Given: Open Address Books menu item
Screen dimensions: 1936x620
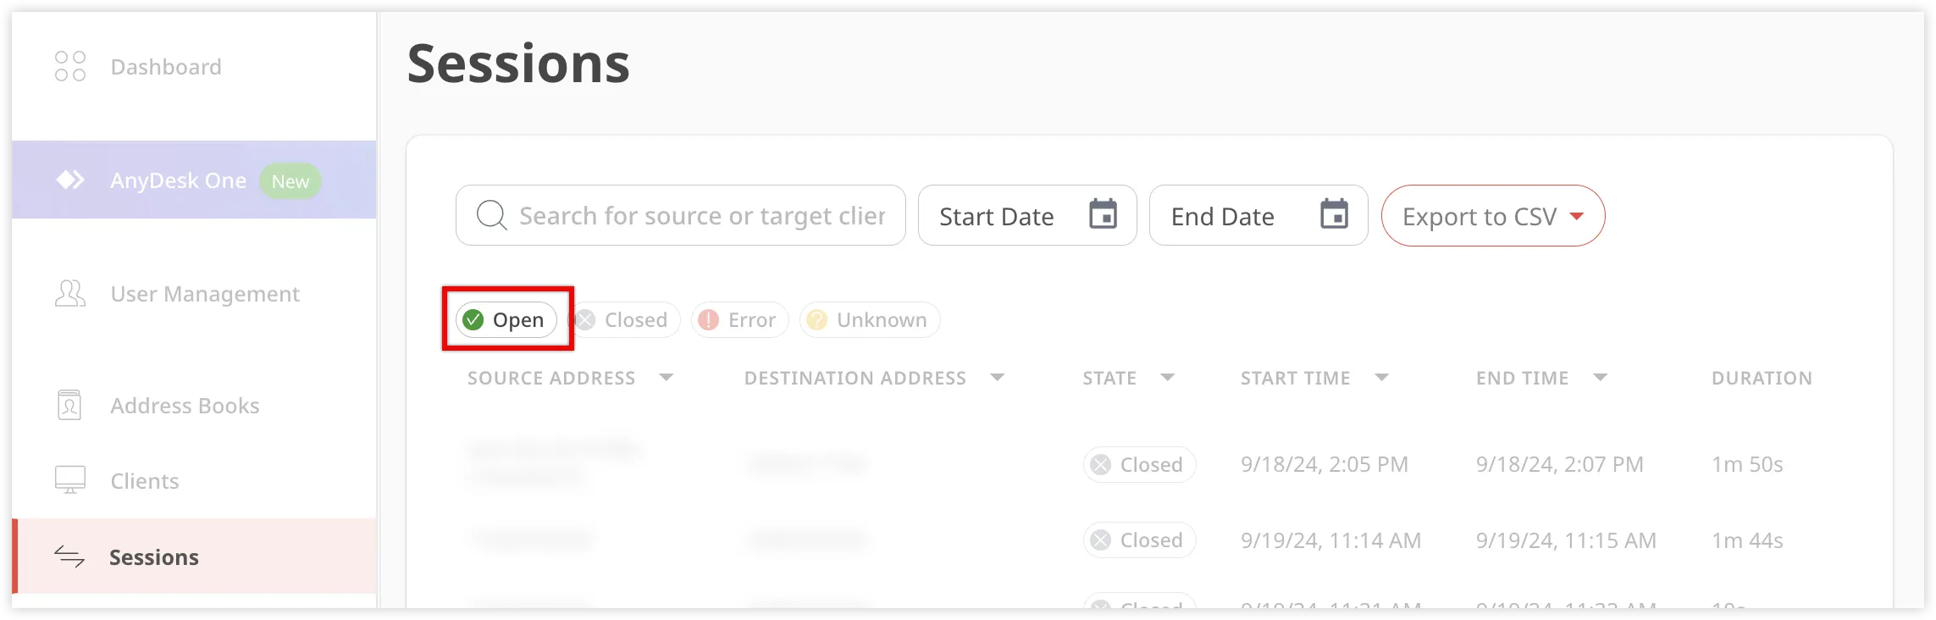Looking at the screenshot, I should [185, 406].
